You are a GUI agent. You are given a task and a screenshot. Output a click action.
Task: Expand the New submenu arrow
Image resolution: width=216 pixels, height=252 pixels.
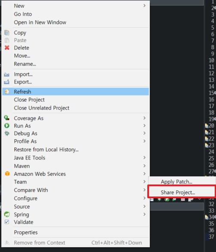(144, 6)
